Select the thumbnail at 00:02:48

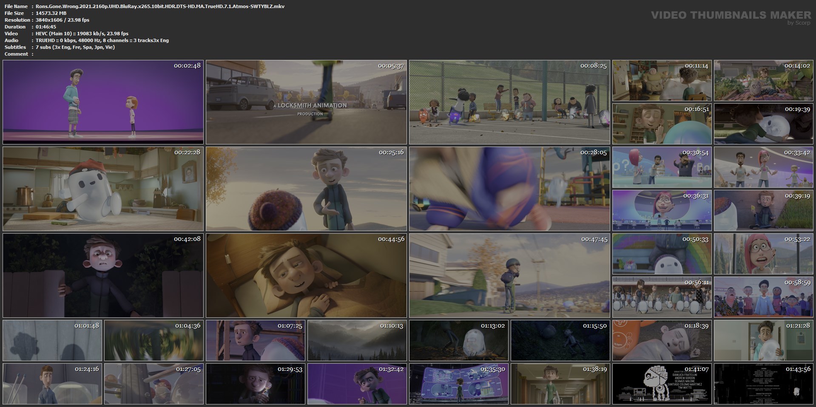(x=103, y=102)
